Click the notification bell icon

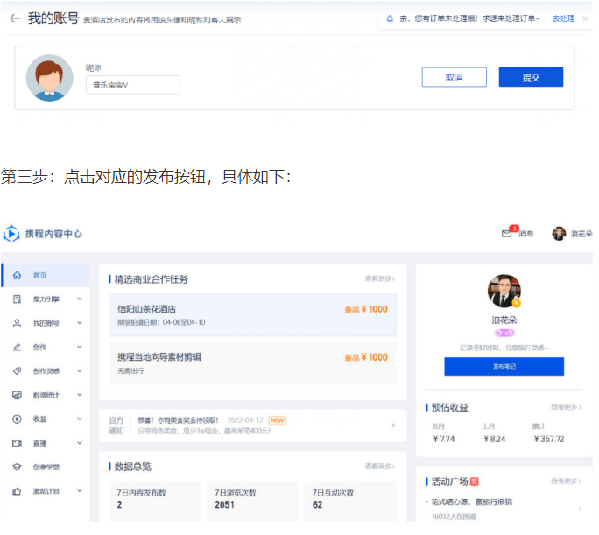(x=390, y=18)
